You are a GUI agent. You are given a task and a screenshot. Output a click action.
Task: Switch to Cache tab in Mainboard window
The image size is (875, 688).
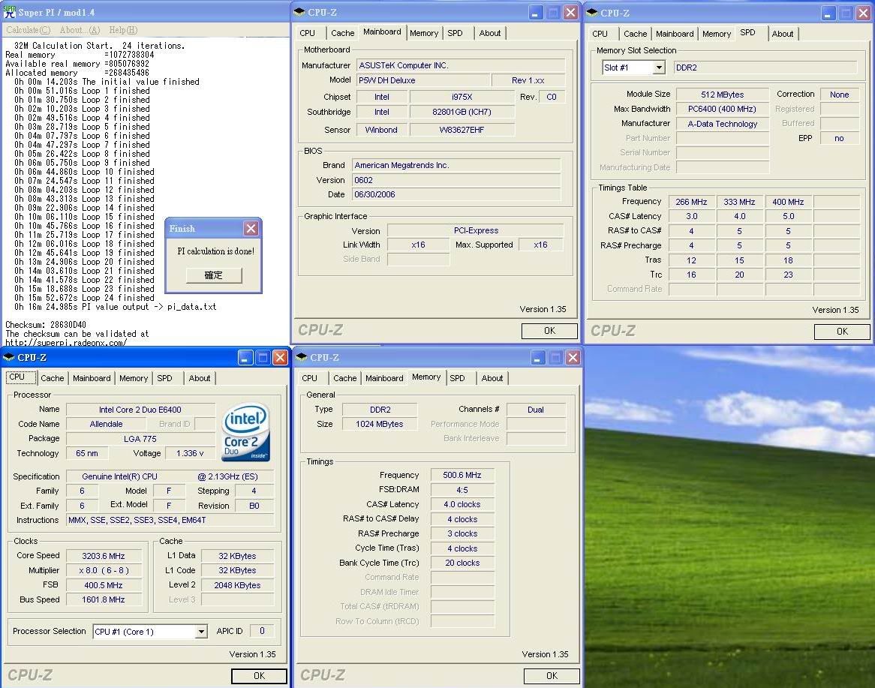[x=342, y=33]
